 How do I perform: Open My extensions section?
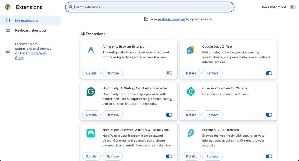30,21
